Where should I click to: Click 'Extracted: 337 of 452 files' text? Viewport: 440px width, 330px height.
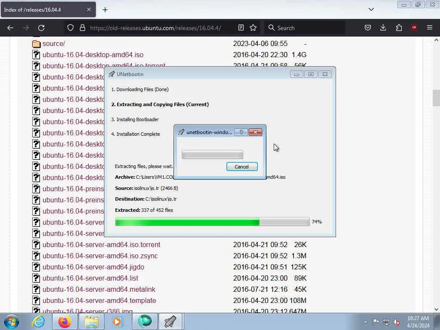pyautogui.click(x=144, y=210)
